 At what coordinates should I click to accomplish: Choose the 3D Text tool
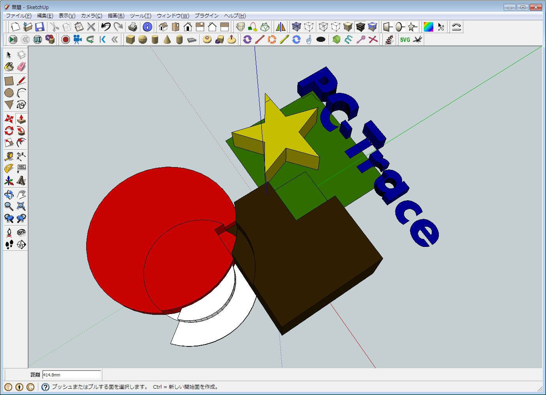21,181
